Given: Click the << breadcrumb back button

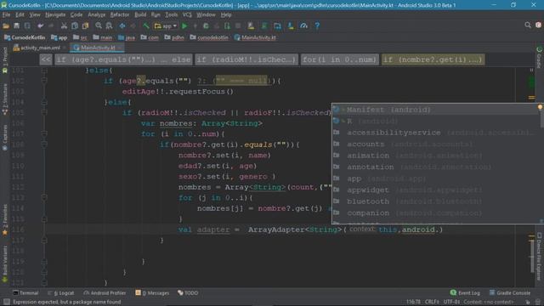Looking at the screenshot, I should [46, 59].
